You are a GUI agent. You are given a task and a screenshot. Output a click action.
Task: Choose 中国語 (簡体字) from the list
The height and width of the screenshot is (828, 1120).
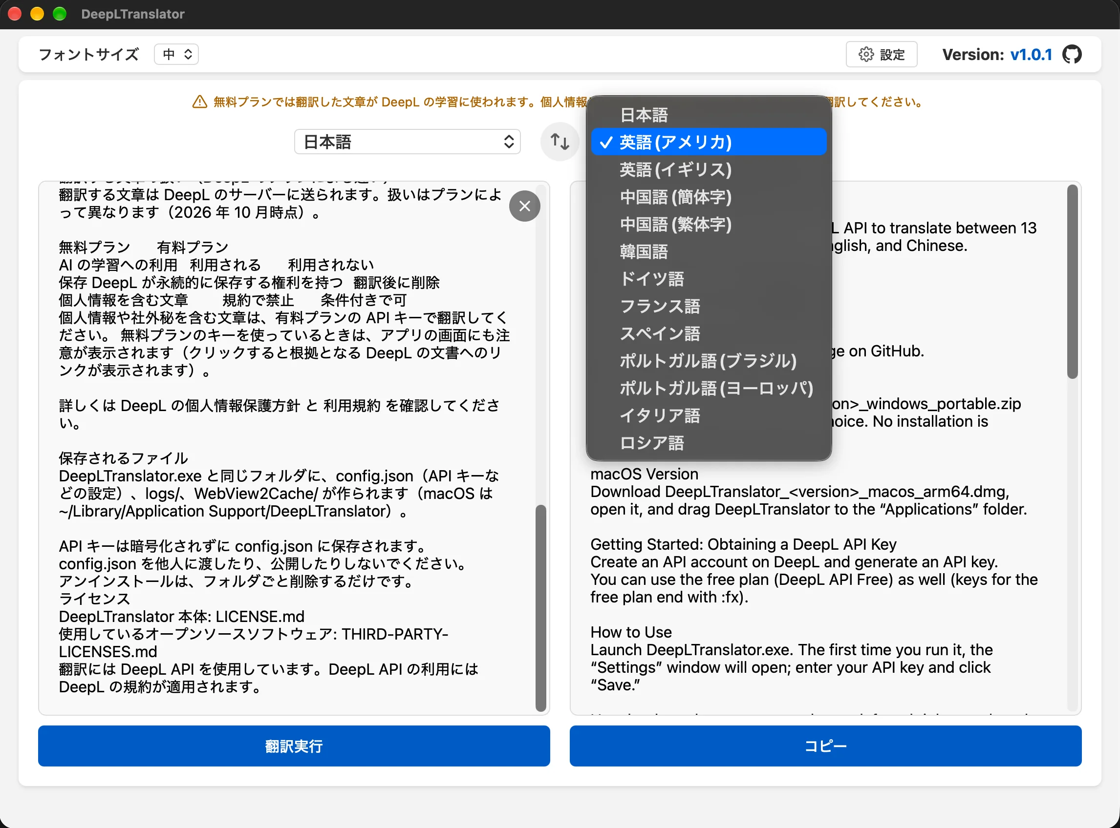coord(708,197)
